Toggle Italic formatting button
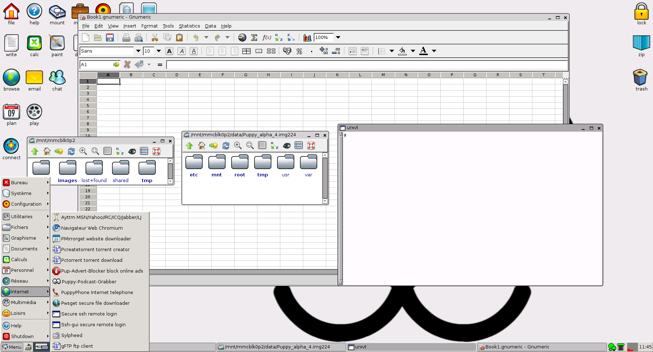 182,51
